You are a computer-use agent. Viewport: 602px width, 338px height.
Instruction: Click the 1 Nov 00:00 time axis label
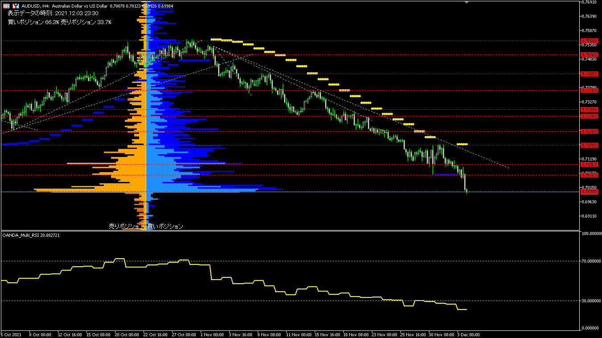(212, 334)
